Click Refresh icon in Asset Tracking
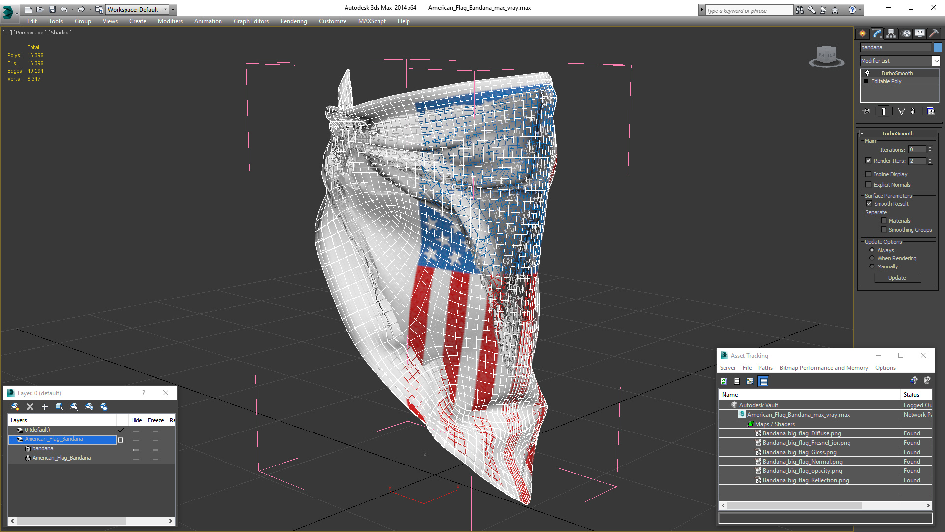 tap(724, 381)
